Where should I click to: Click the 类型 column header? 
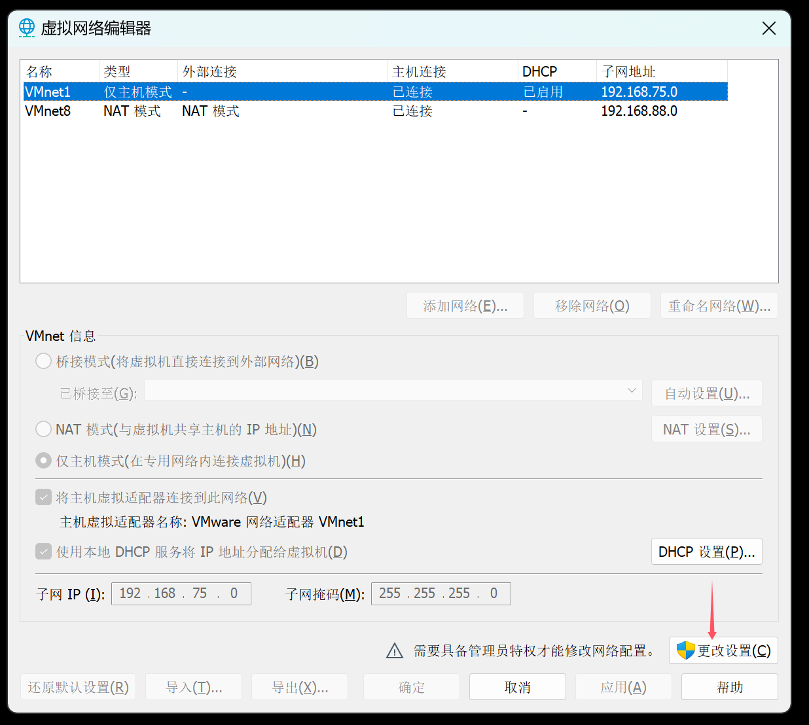[x=139, y=71]
